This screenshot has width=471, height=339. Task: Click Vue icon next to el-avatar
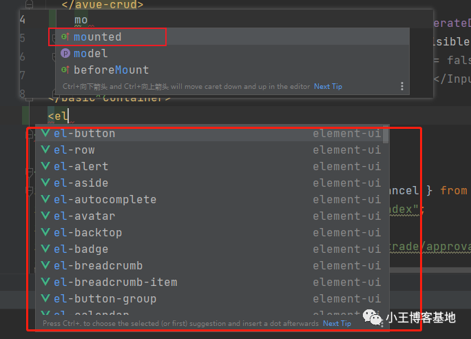(x=45, y=216)
